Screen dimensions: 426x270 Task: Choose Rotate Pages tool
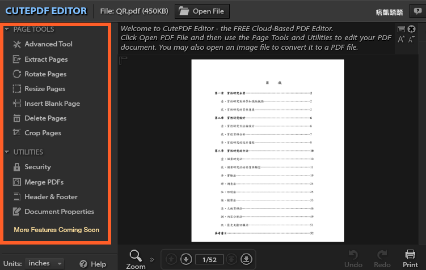[40, 74]
